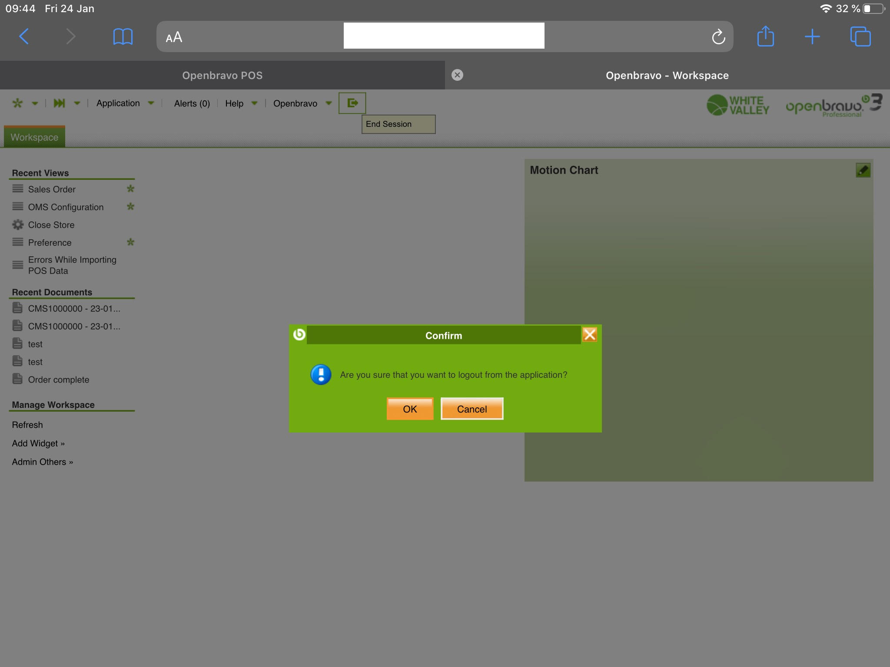Select the Workspace tab
The height and width of the screenshot is (667, 890).
pyautogui.click(x=34, y=137)
